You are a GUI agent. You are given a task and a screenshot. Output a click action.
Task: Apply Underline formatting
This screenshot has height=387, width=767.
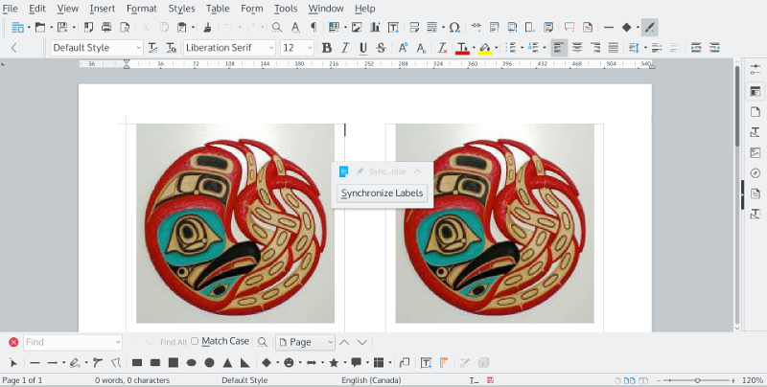363,48
